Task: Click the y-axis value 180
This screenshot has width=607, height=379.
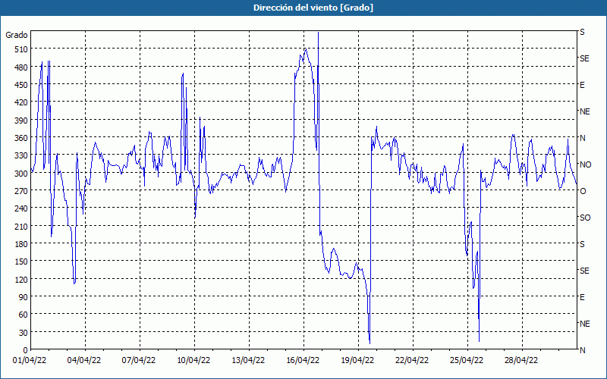Action: [21, 244]
